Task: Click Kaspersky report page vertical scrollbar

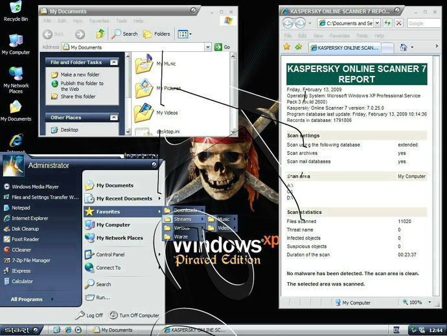Action: click(436, 176)
